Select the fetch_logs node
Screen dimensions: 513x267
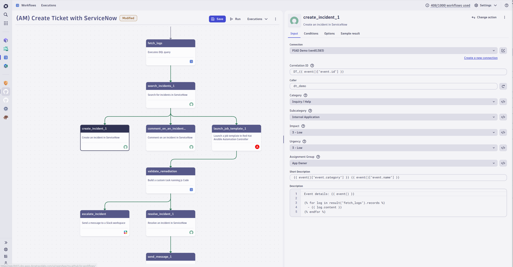171,53
